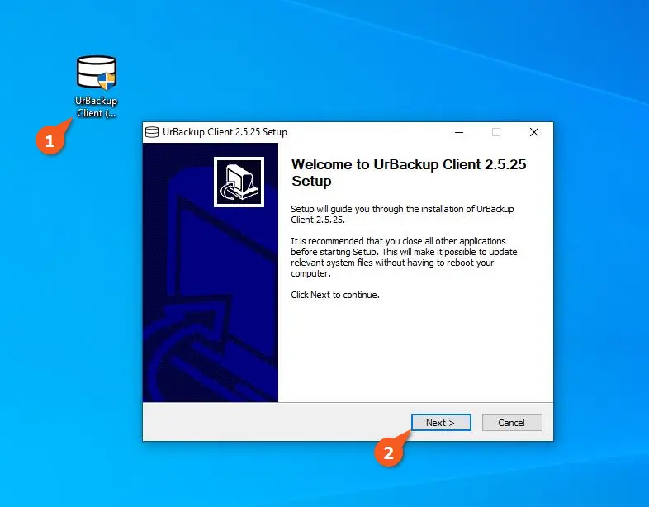Minimize the UrBackup Setup window
The width and height of the screenshot is (649, 507).
click(x=458, y=132)
